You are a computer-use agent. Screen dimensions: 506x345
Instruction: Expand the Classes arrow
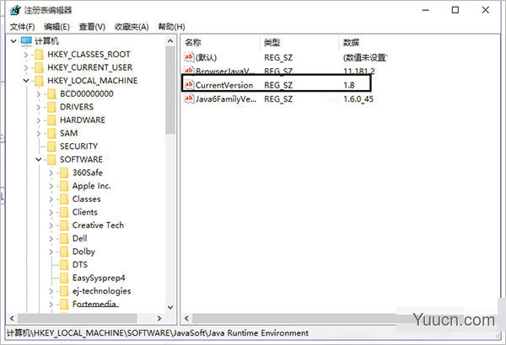[x=51, y=199]
